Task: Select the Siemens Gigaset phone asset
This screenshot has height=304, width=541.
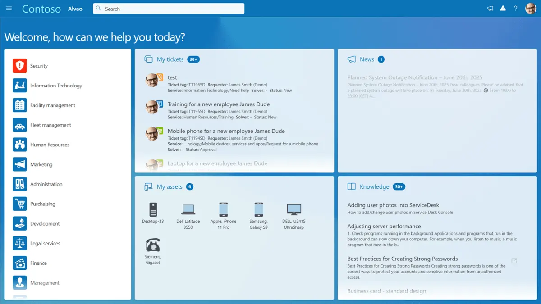Action: click(153, 251)
